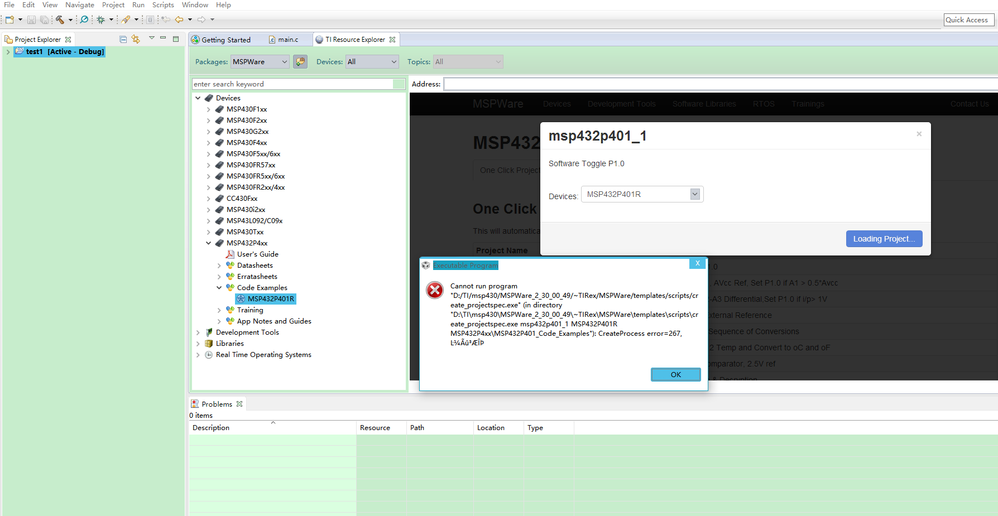Open the Debug dropdown arrow
Image resolution: width=998 pixels, height=516 pixels.
111,20
